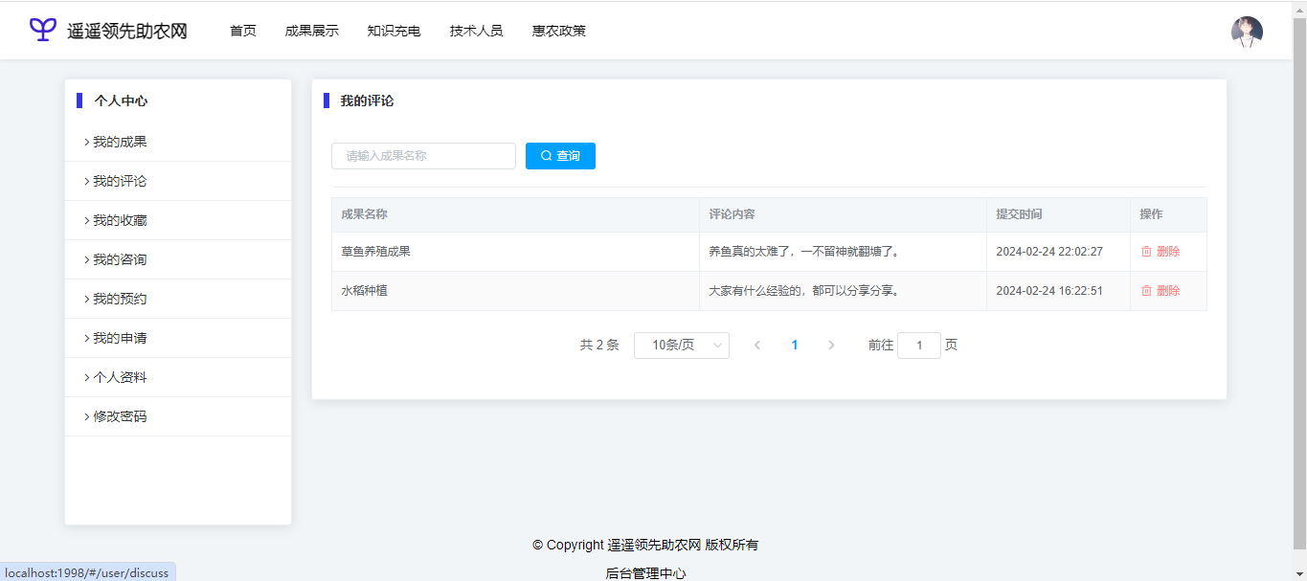Open 成果展示 in top menu
1307x581 pixels.
(x=311, y=31)
